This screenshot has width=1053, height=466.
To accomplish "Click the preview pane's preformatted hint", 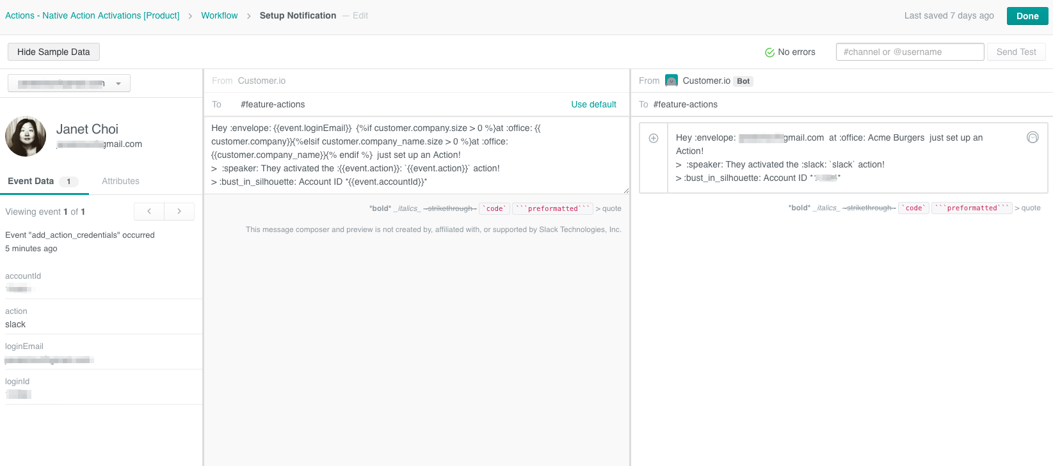I will [972, 208].
